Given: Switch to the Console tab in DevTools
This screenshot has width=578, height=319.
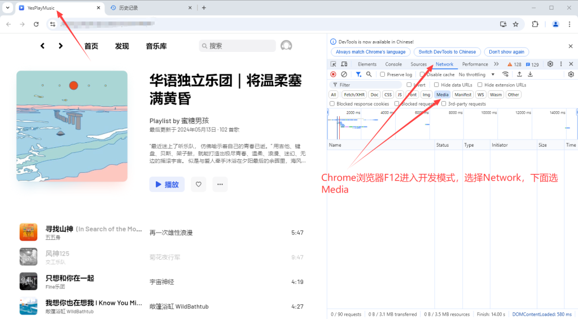Looking at the screenshot, I should [393, 64].
